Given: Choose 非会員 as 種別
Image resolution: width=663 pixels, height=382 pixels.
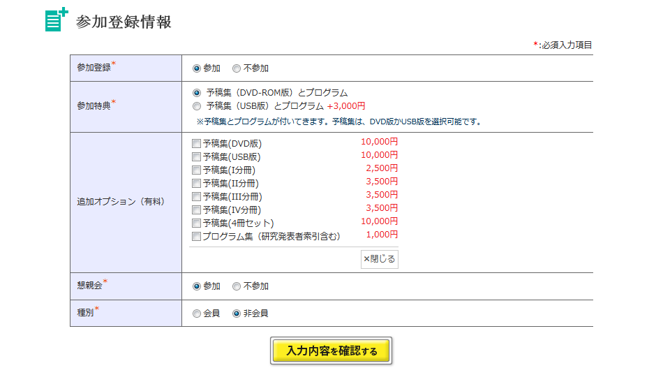Looking at the screenshot, I should click(x=237, y=314).
